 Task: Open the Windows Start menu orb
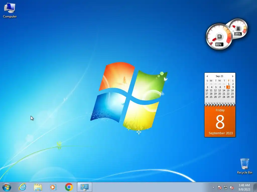click(x=7, y=187)
